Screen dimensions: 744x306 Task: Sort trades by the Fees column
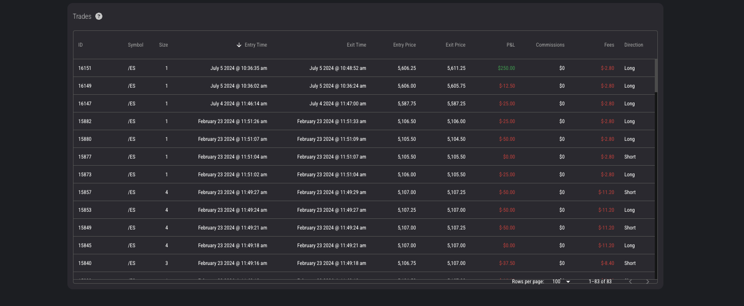609,45
